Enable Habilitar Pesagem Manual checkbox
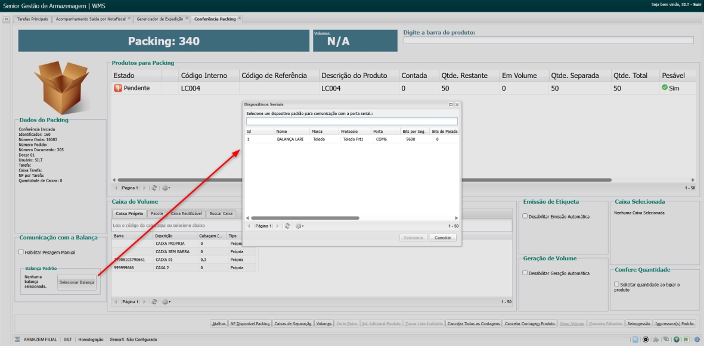The width and height of the screenshot is (710, 352). [x=21, y=253]
